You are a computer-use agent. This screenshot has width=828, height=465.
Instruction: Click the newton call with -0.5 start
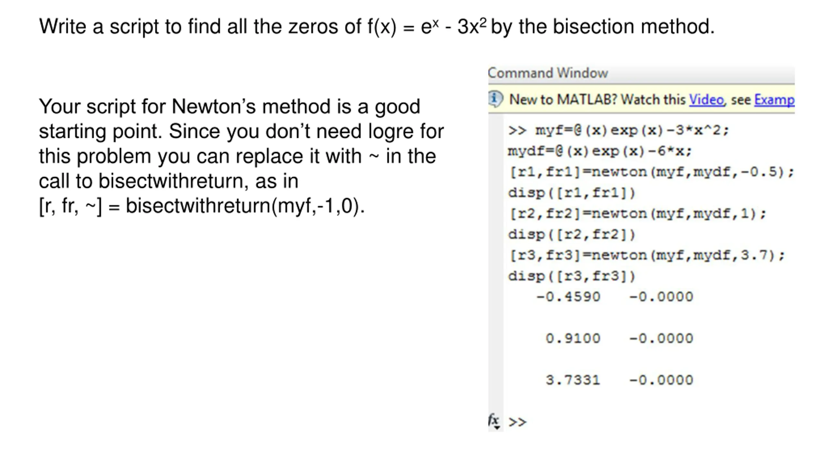coord(651,172)
